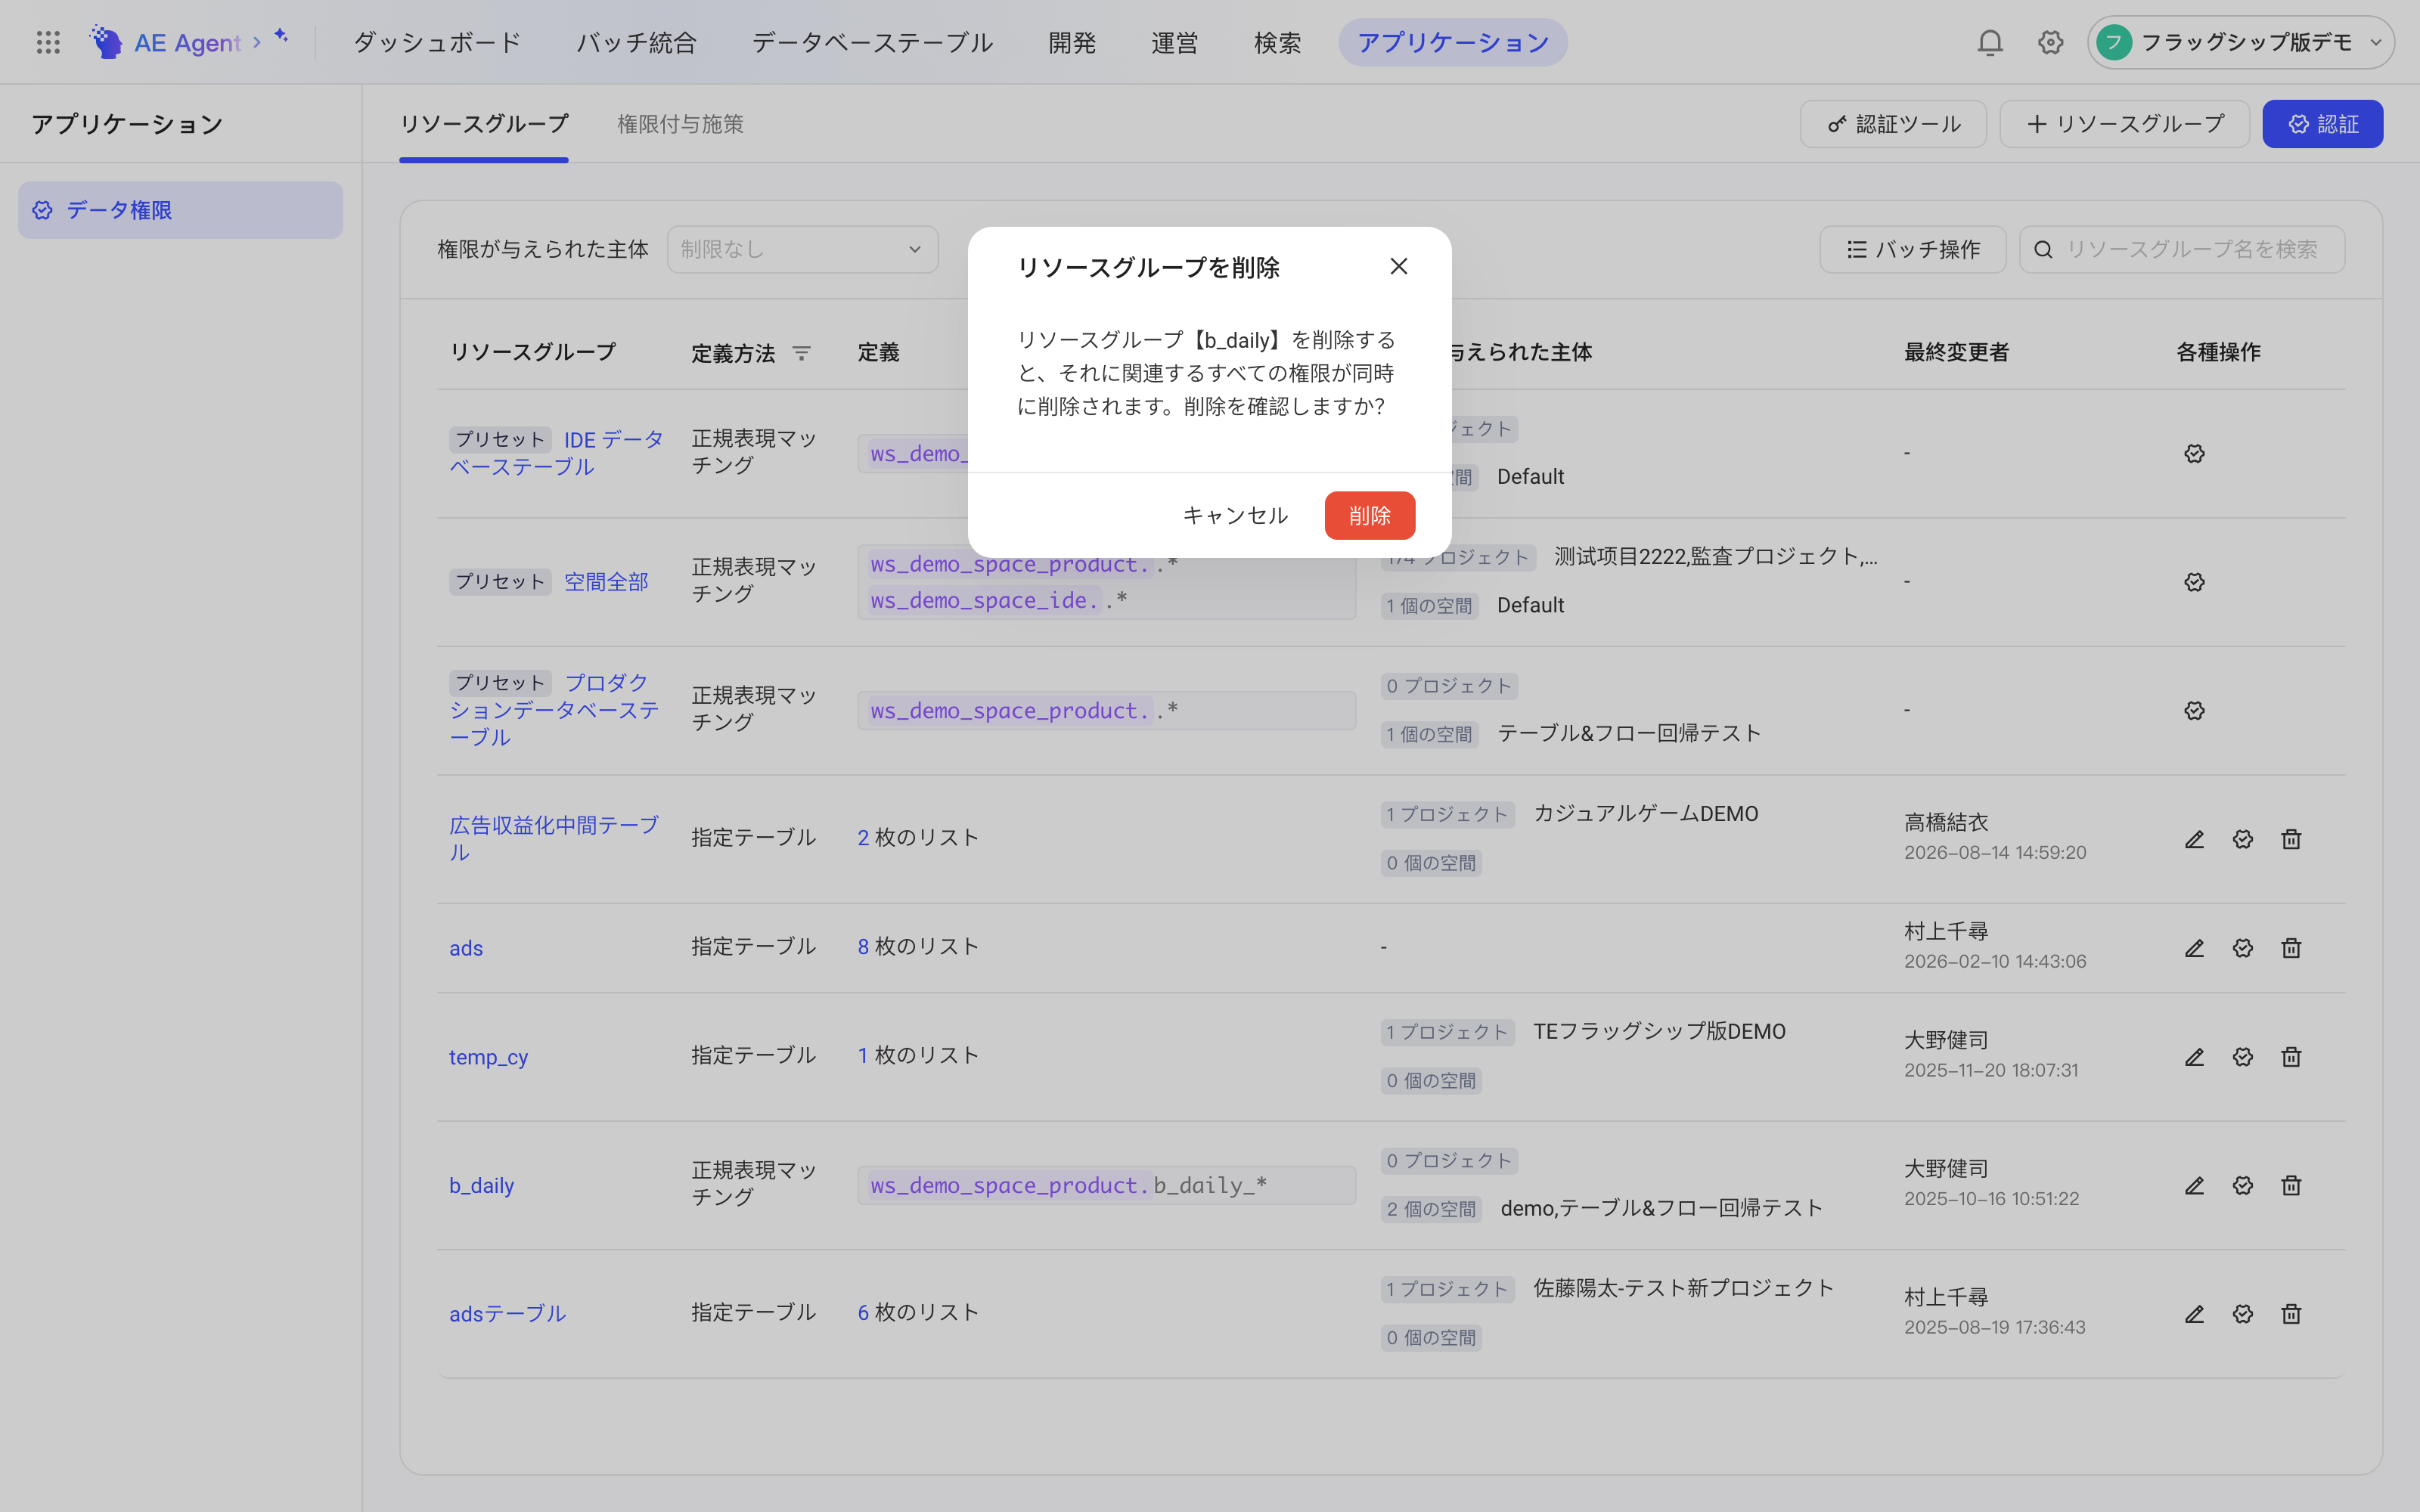
Task: Click キャンセル in the delete dialog
Action: click(x=1235, y=515)
